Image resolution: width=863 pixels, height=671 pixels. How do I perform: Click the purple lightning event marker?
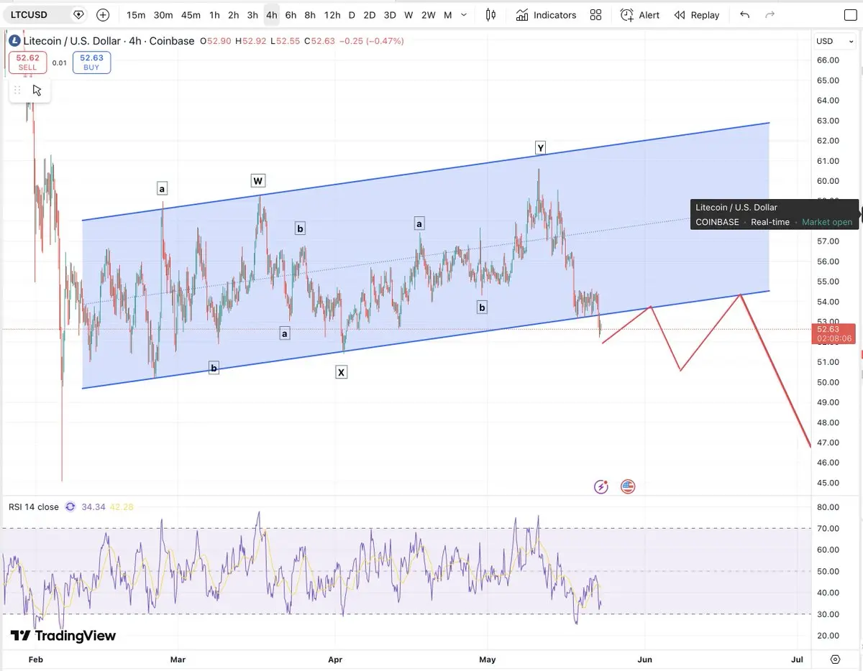pos(601,487)
